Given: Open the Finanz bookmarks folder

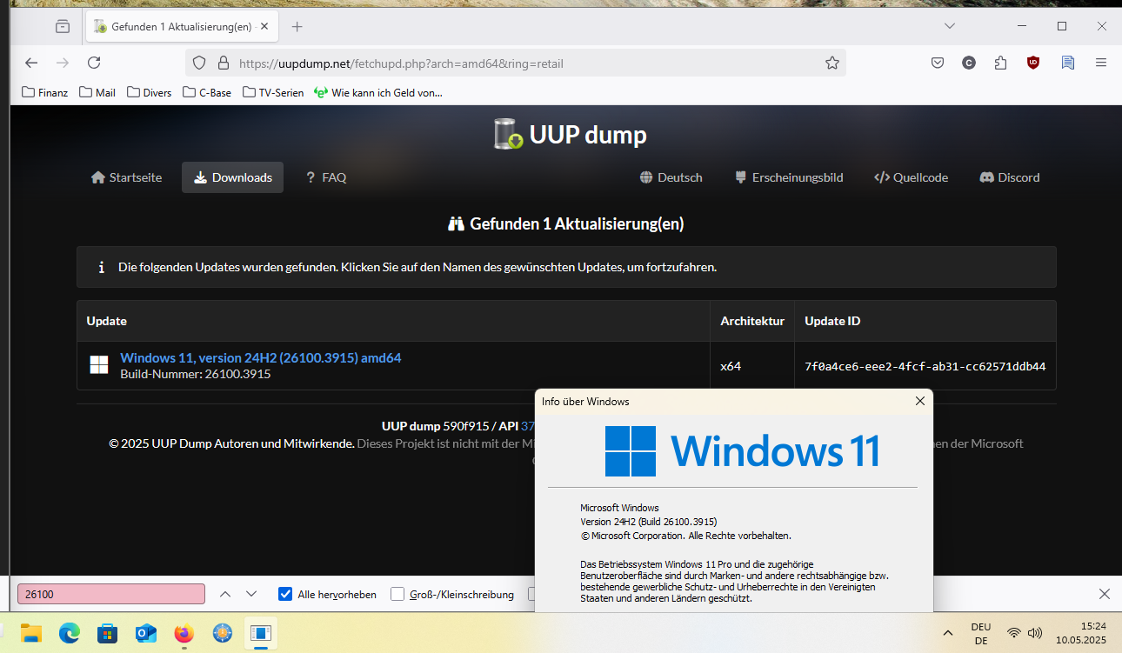Looking at the screenshot, I should (x=45, y=92).
